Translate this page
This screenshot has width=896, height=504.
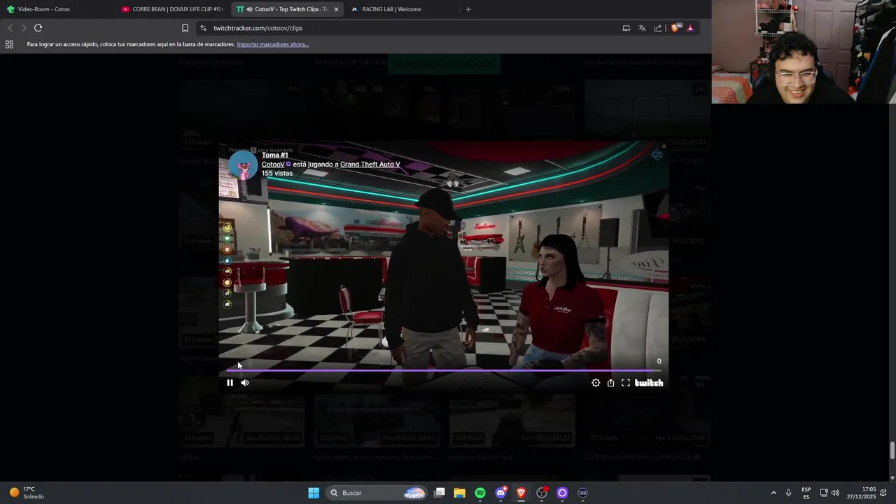642,28
